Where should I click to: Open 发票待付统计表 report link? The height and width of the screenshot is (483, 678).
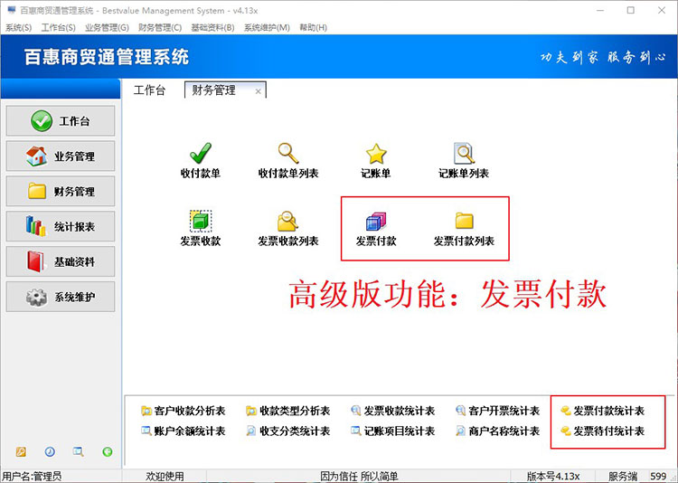tap(602, 431)
